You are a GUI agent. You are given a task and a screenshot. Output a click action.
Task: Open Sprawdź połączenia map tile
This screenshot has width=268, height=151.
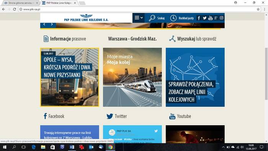195,77
